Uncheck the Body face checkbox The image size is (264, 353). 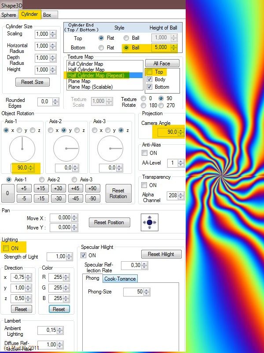click(149, 79)
